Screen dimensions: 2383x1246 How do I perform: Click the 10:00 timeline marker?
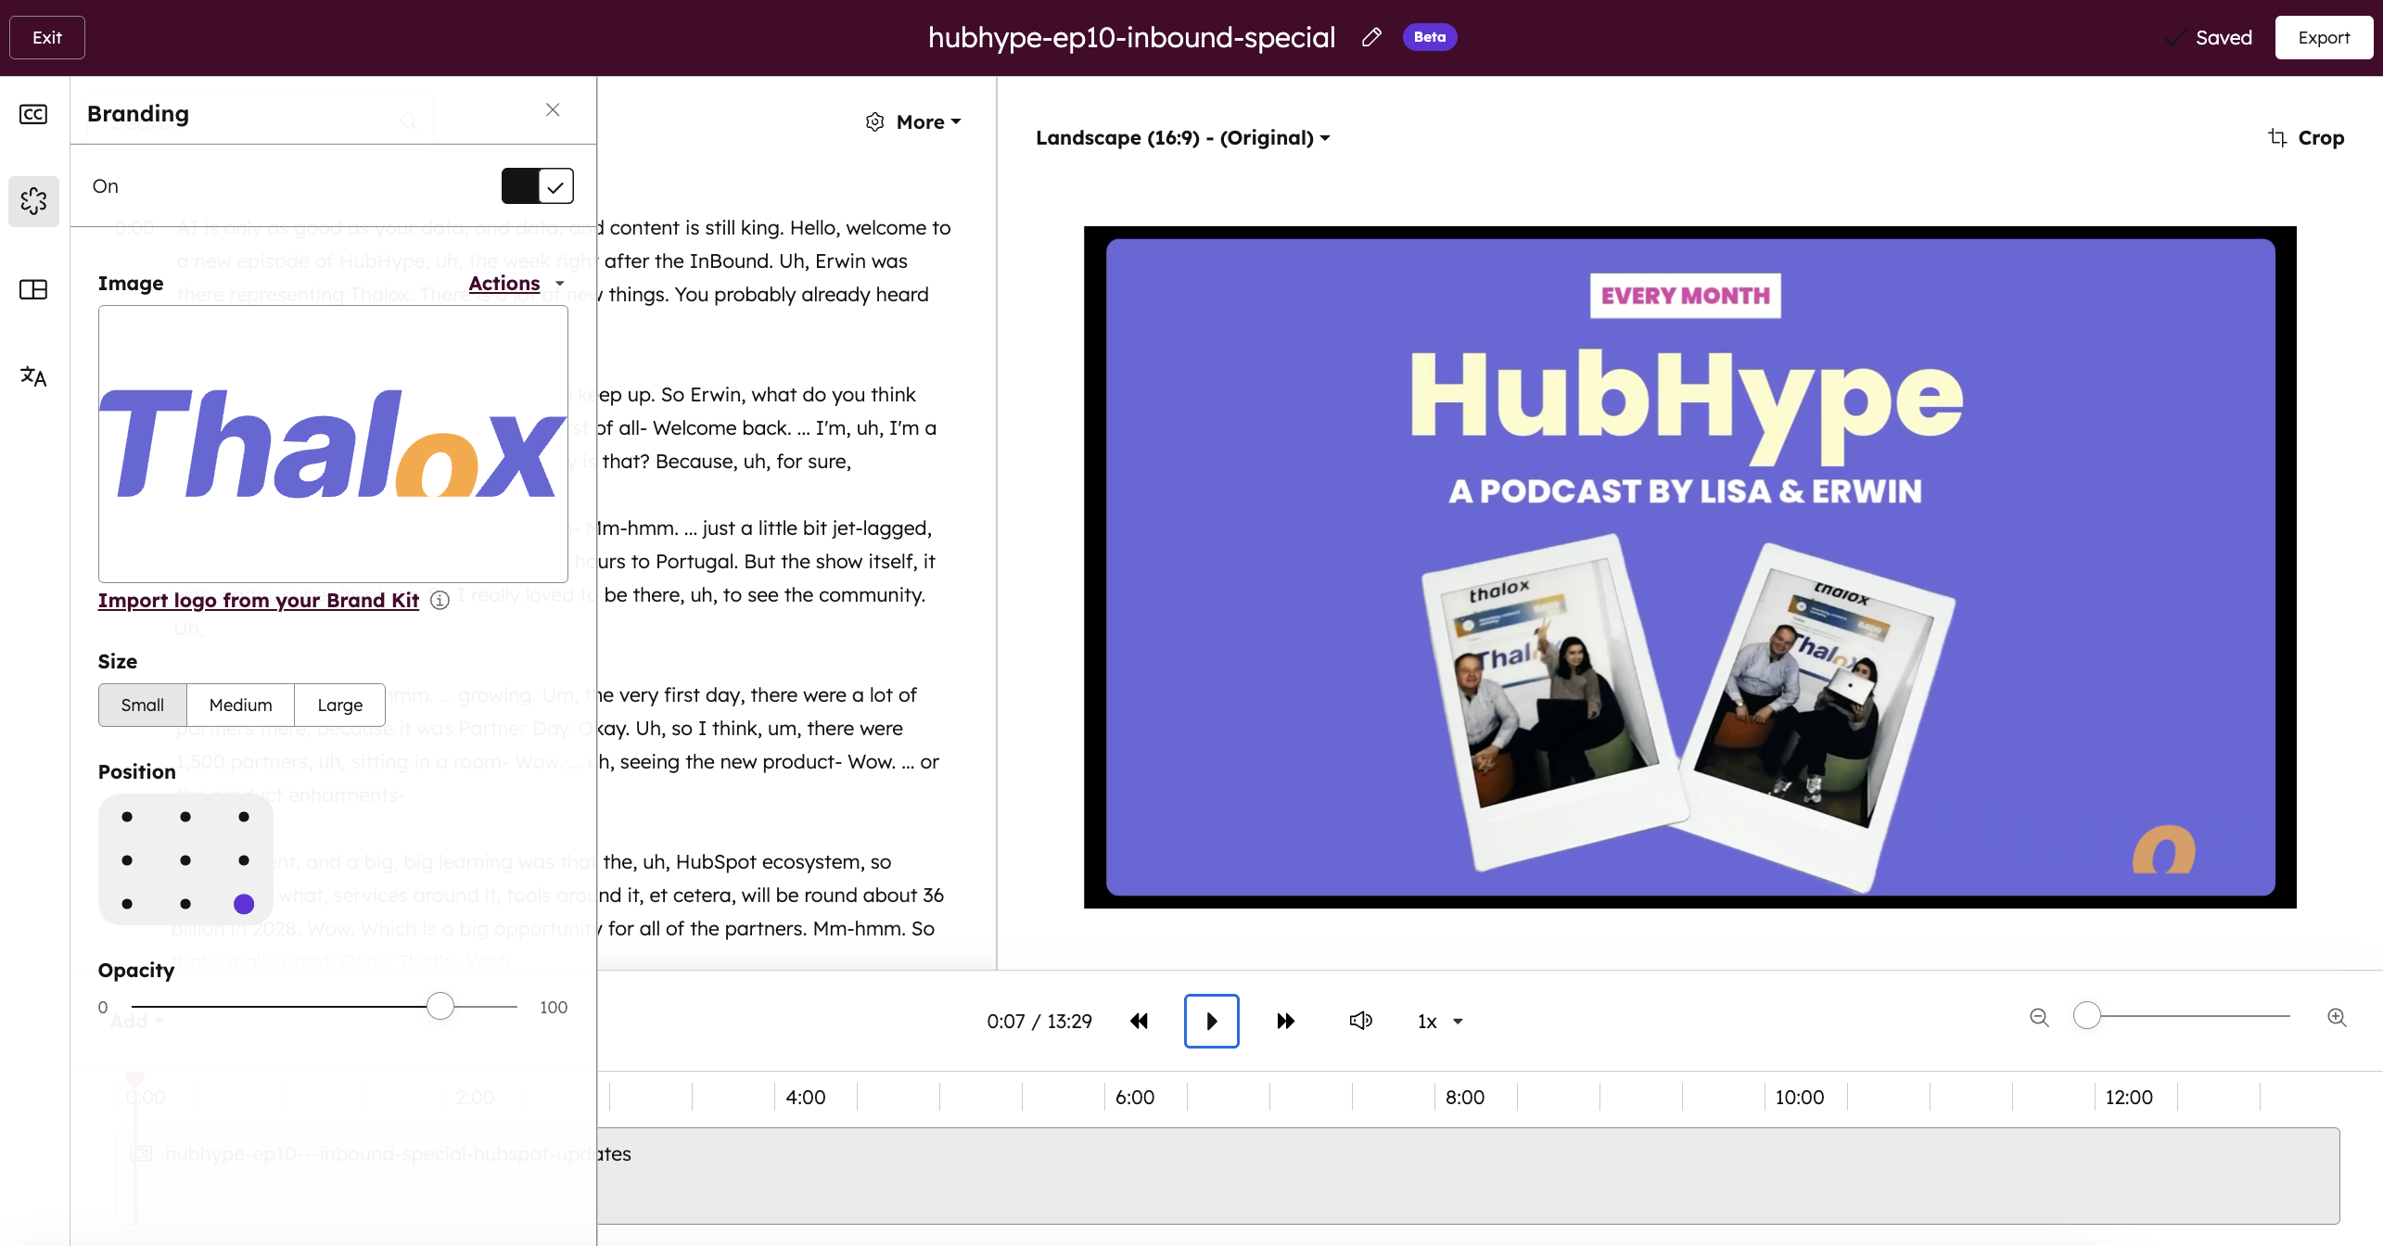[1800, 1098]
